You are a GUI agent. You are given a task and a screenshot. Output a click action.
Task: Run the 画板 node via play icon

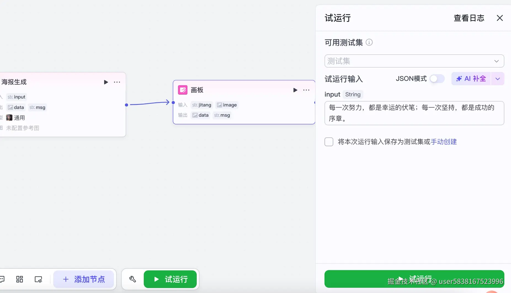pos(295,90)
